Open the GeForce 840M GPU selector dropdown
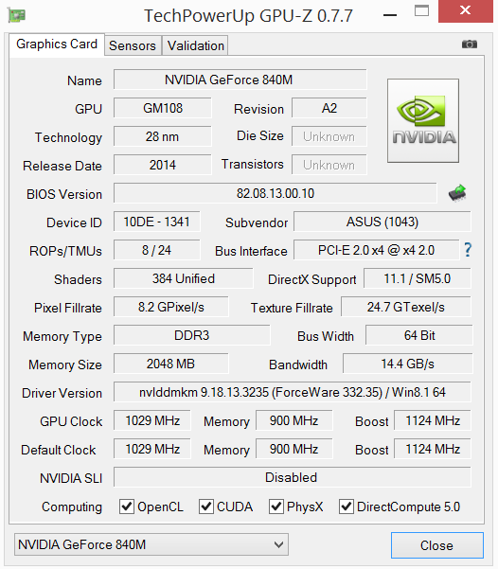 pos(151,544)
